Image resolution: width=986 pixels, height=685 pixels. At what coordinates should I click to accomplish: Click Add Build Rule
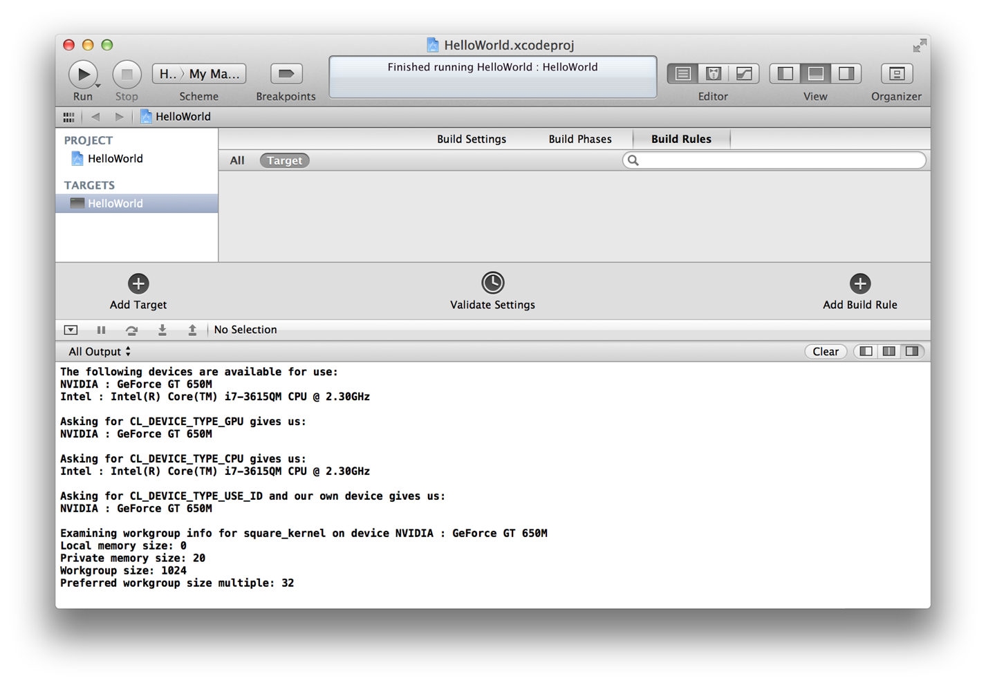859,283
